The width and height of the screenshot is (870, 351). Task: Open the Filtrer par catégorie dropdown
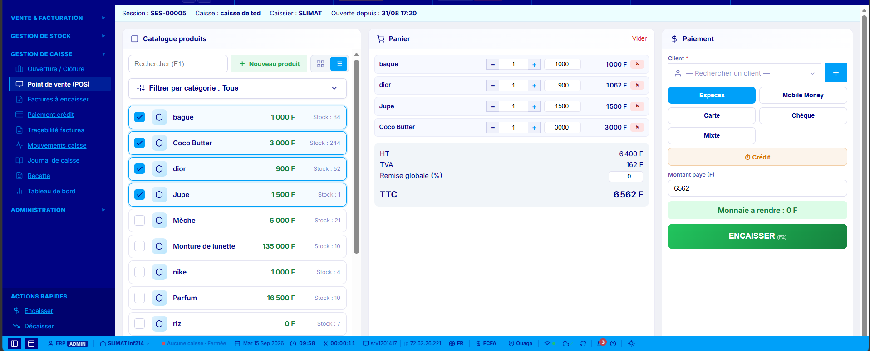point(237,88)
